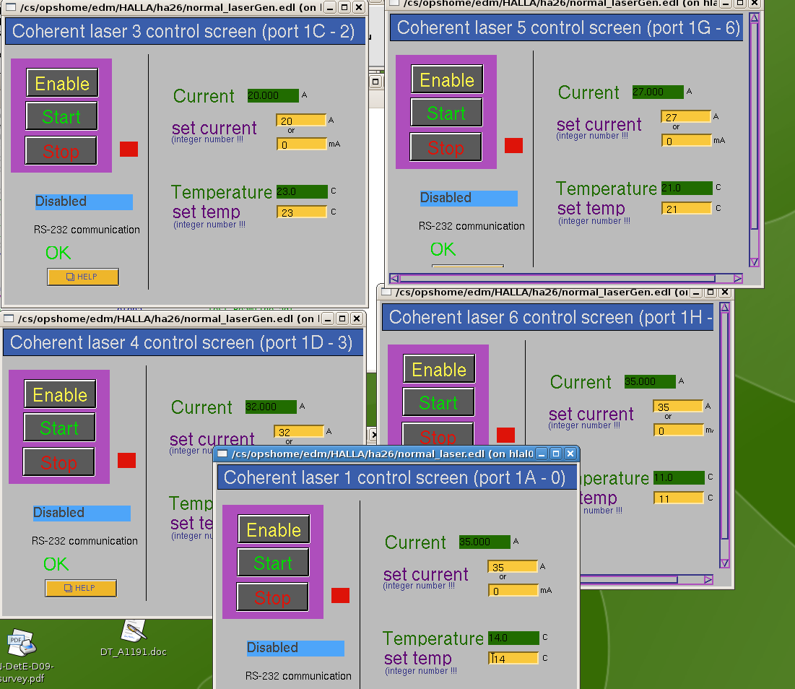The width and height of the screenshot is (795, 689).
Task: Click the scroll up arrow in laser 6 window
Action: (x=725, y=307)
